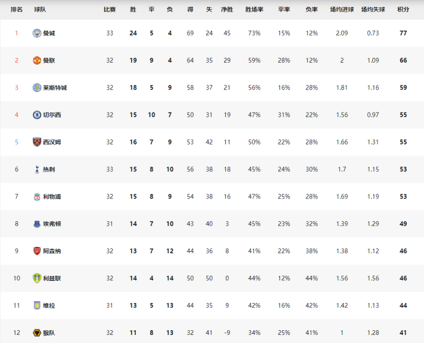Click the 场均进球 column header
424x343 pixels.
pyautogui.click(x=342, y=9)
